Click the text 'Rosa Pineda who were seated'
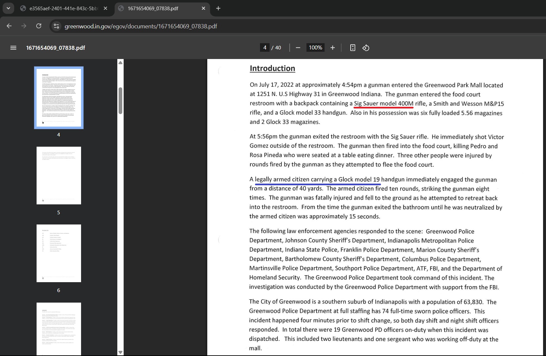This screenshot has width=546, height=356. coord(288,155)
